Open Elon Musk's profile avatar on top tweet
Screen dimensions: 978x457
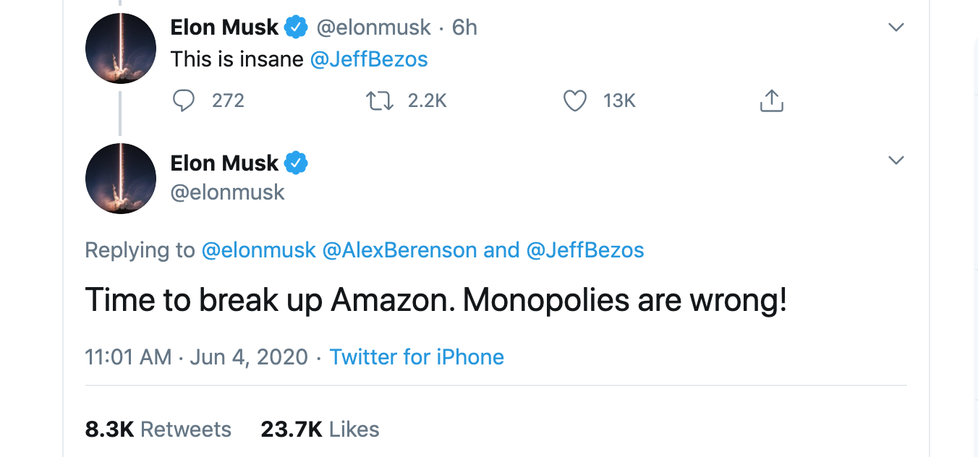click(x=120, y=48)
